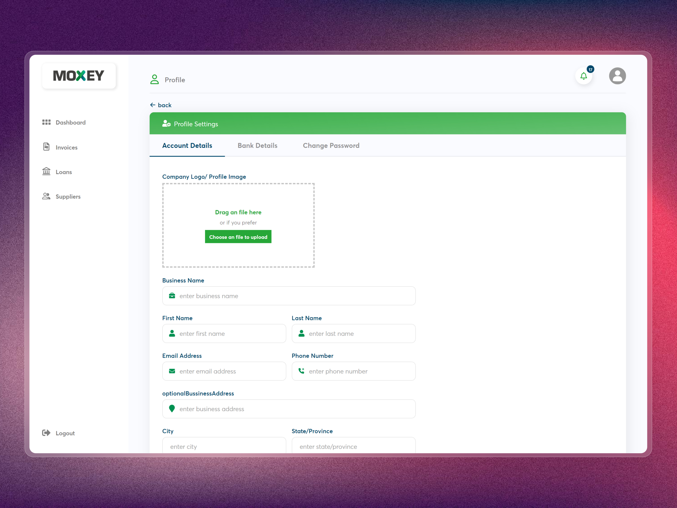Switch to the Bank Details tab
The height and width of the screenshot is (508, 677).
257,145
